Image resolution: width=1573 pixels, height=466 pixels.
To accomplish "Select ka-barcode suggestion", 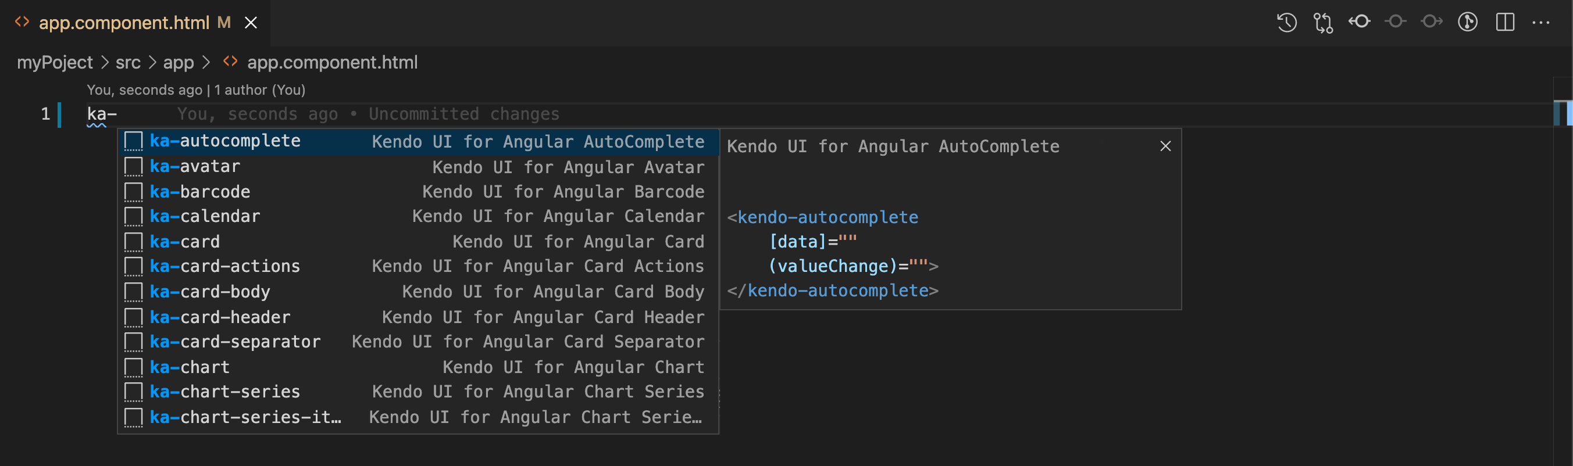I will [x=418, y=192].
